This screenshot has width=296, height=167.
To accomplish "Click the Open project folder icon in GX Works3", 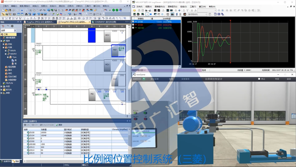I will click(6, 10).
